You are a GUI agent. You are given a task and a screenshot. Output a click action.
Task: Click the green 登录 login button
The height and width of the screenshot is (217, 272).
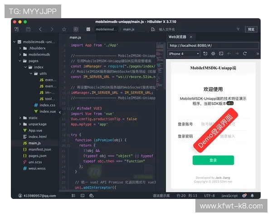click(213, 160)
